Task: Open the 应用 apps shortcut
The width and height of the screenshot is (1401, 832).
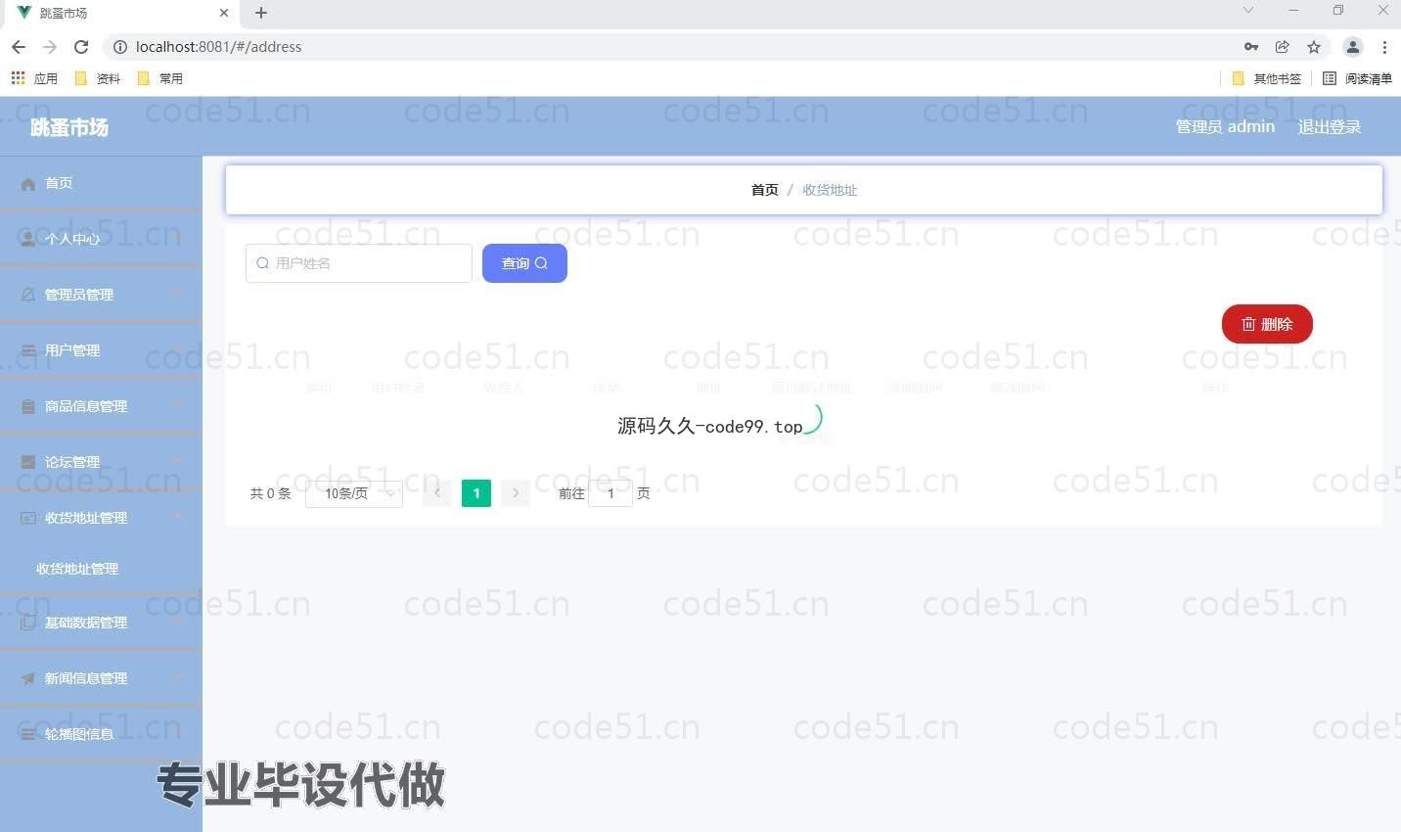Action: click(x=34, y=78)
